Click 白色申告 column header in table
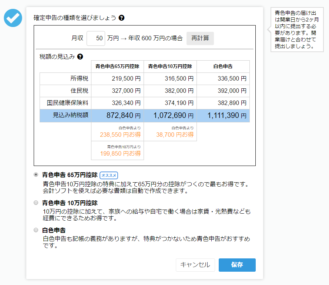The image size is (329, 285). 223,67
